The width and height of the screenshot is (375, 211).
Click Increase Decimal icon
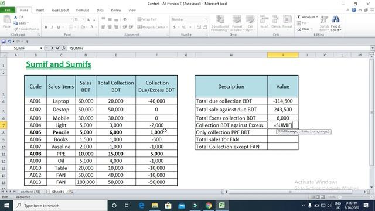199,28
